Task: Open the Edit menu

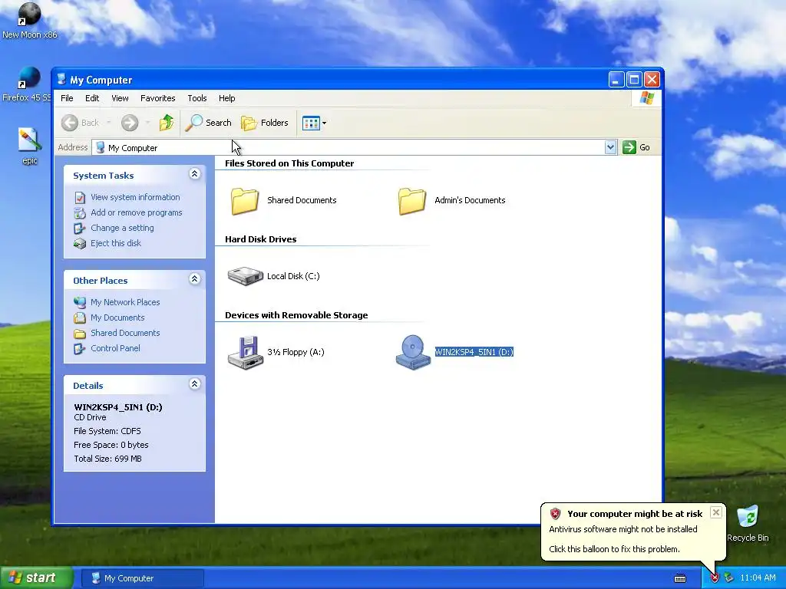Action: tap(92, 98)
